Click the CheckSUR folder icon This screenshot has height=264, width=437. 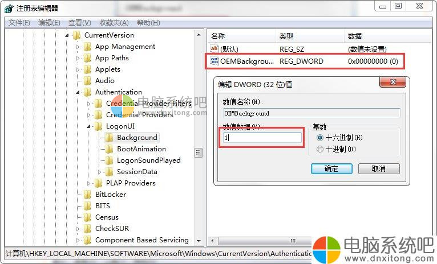[87, 228]
